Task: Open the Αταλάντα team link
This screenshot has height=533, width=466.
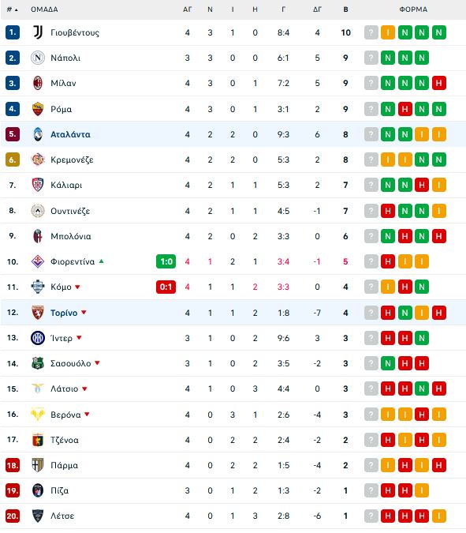Action: [71, 134]
